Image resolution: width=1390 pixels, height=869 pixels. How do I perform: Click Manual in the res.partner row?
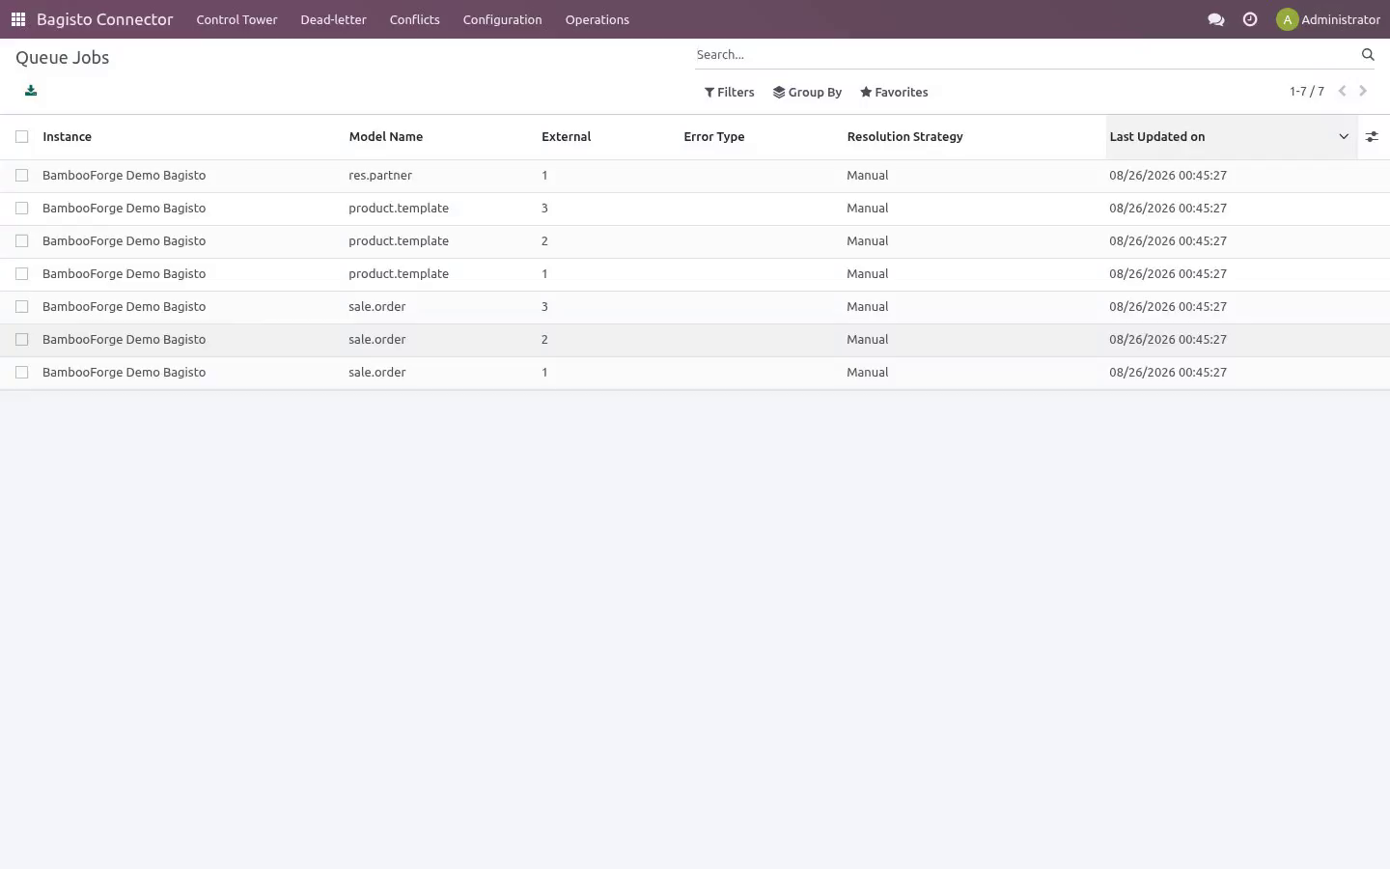coord(868,176)
